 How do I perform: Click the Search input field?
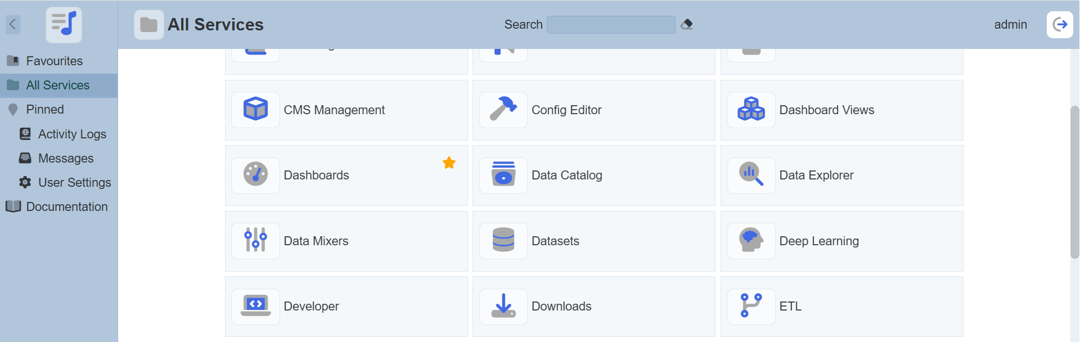click(611, 25)
